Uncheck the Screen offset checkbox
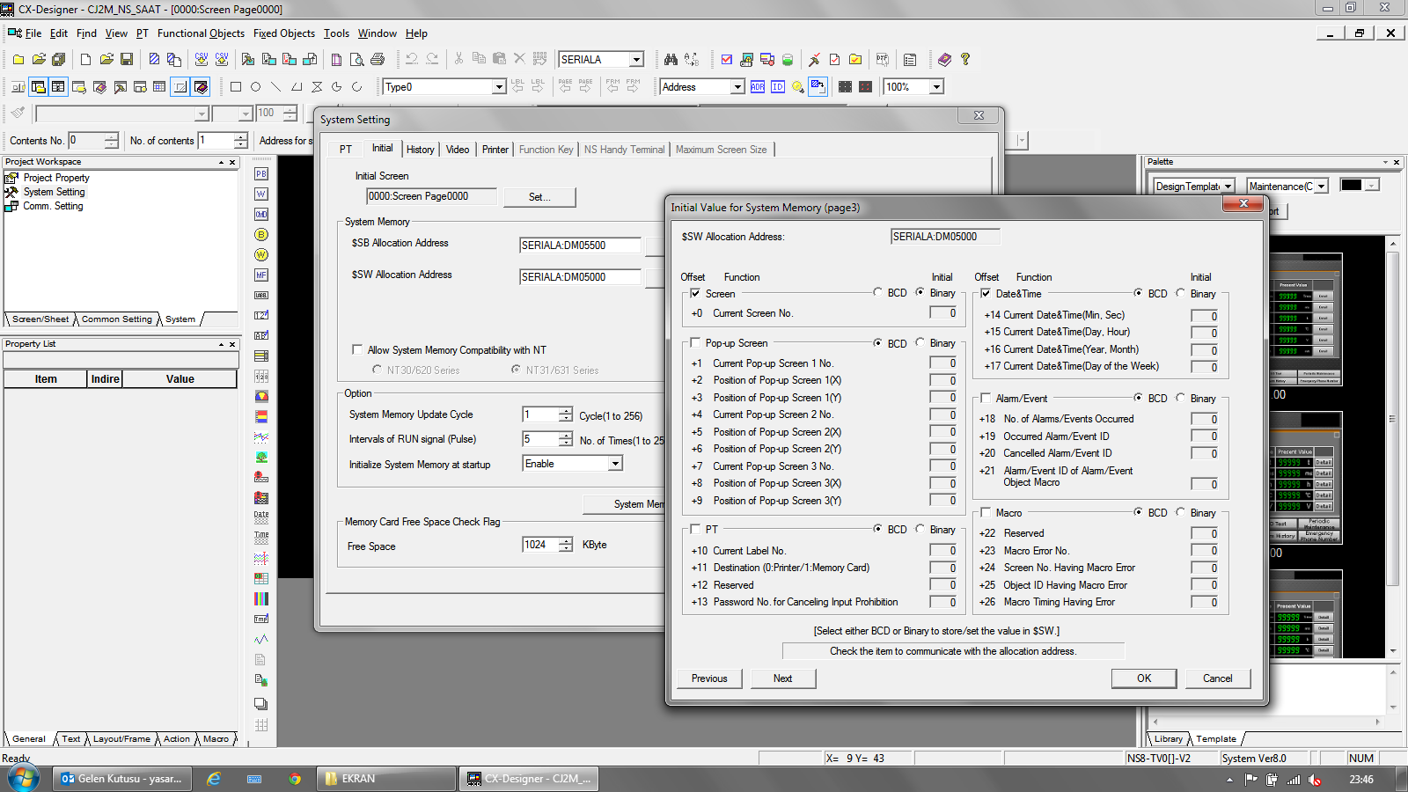This screenshot has height=792, width=1408. 695,293
